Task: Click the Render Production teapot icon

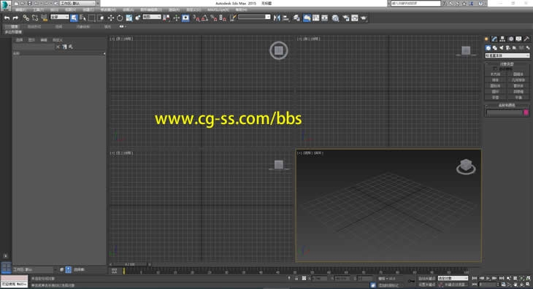Action: [364, 18]
